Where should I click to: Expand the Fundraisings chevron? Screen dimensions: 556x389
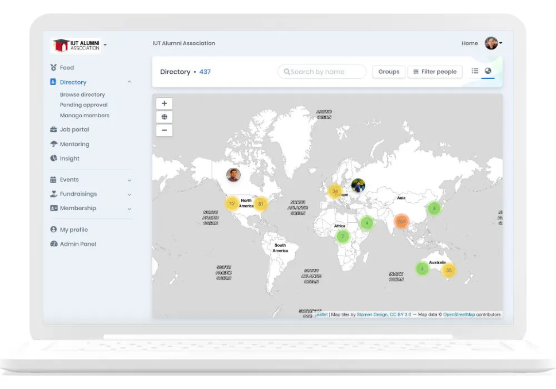(x=129, y=194)
